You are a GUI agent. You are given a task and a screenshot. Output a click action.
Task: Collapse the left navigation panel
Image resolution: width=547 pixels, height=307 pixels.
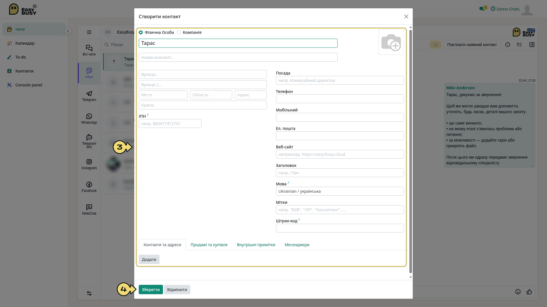[x=68, y=31]
